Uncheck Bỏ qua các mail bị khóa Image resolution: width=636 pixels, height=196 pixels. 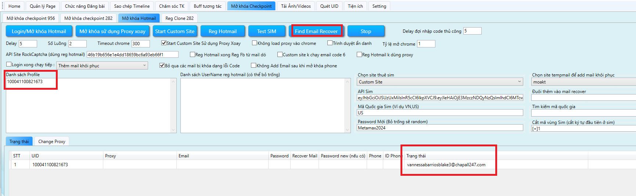[162, 65]
